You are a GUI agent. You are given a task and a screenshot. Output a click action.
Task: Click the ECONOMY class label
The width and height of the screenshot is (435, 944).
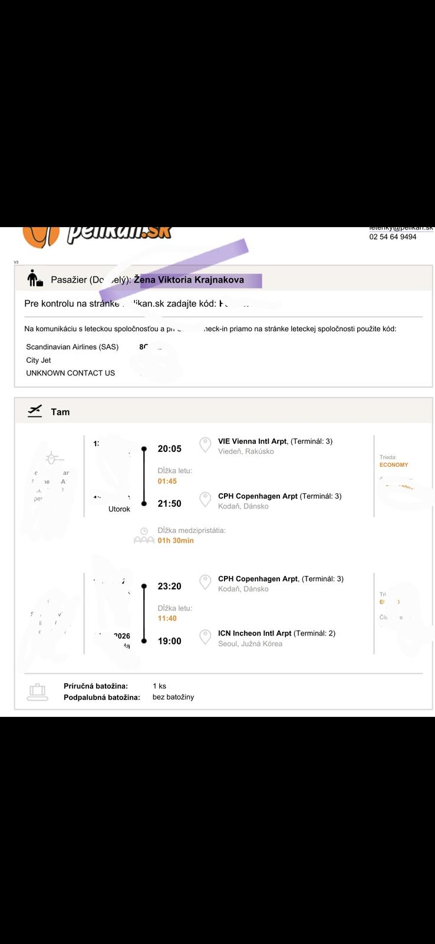(x=394, y=465)
